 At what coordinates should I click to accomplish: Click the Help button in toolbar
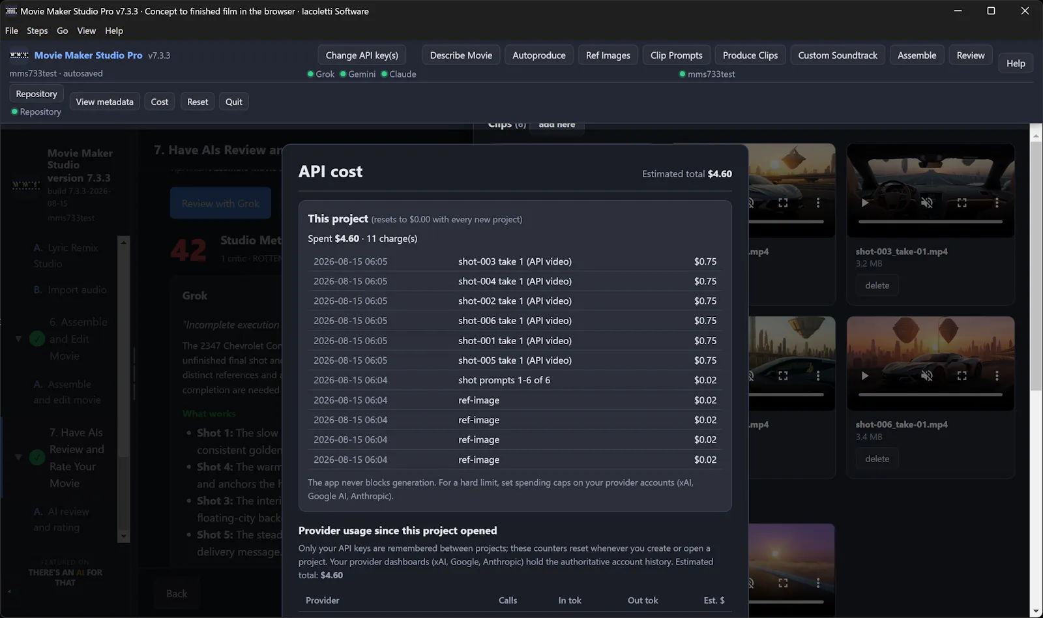1016,63
